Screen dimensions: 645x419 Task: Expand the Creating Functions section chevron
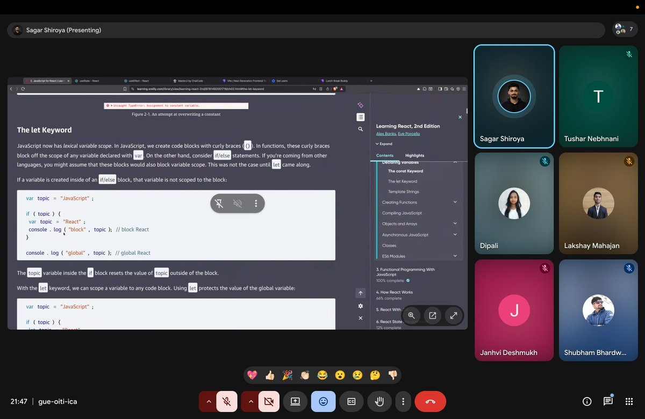coord(455,202)
